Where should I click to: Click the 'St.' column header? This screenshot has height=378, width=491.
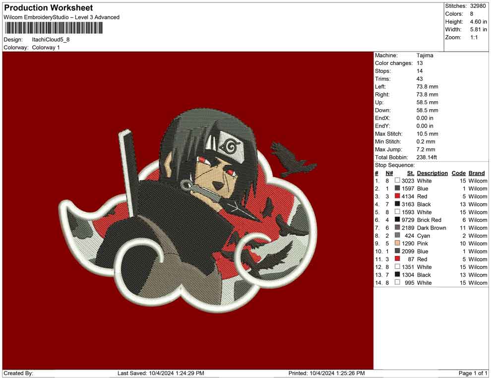tap(411, 173)
